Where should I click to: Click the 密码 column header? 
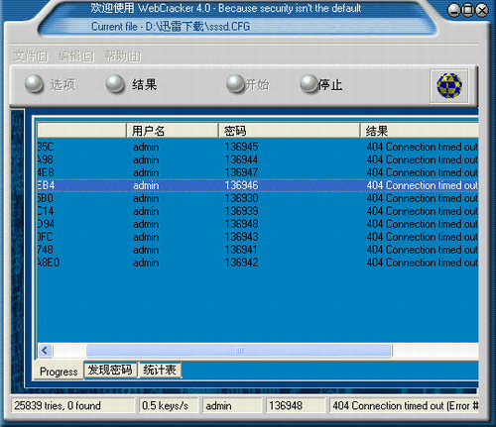coord(289,131)
